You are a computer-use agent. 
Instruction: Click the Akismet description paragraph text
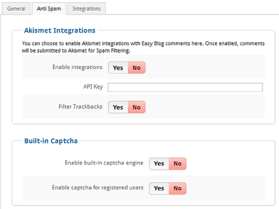click(x=143, y=47)
